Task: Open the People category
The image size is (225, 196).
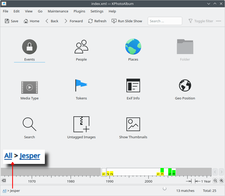Action: coord(81,50)
